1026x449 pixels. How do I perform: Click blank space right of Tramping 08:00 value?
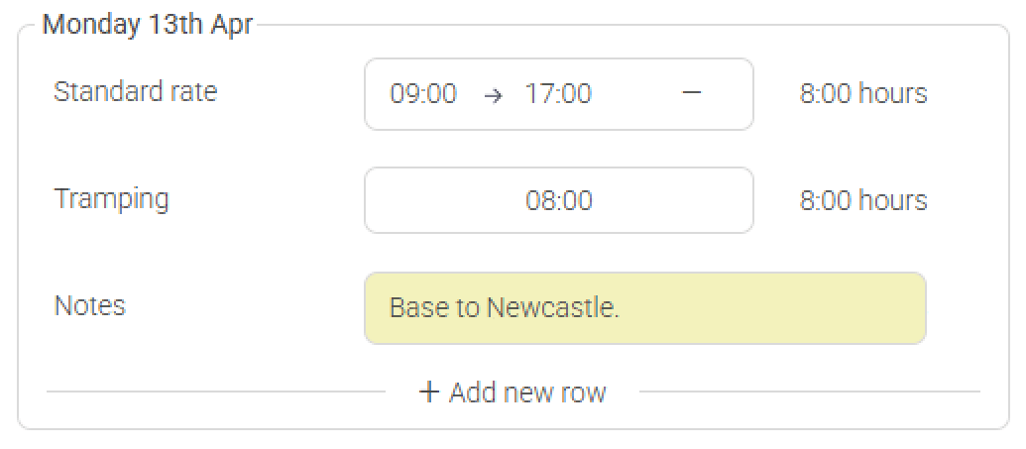(x=674, y=201)
